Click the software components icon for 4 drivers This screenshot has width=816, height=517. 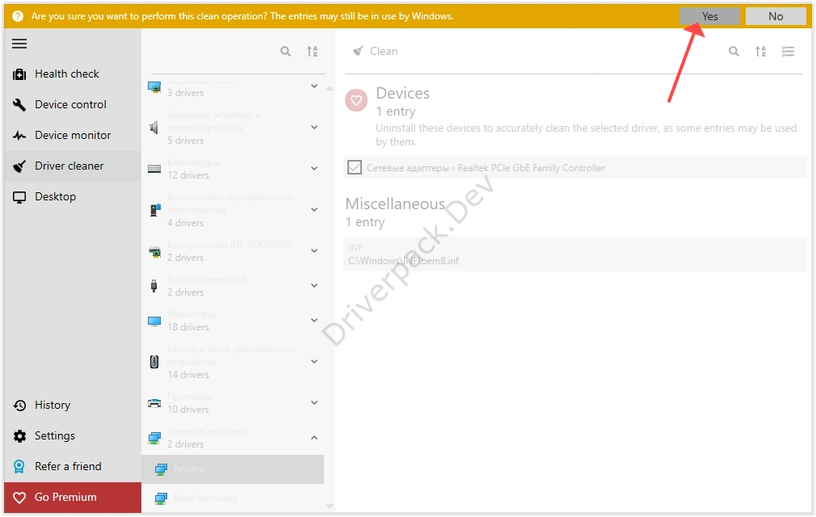pyautogui.click(x=154, y=210)
